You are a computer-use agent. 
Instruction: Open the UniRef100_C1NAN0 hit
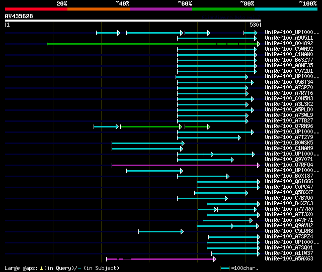click(289, 55)
